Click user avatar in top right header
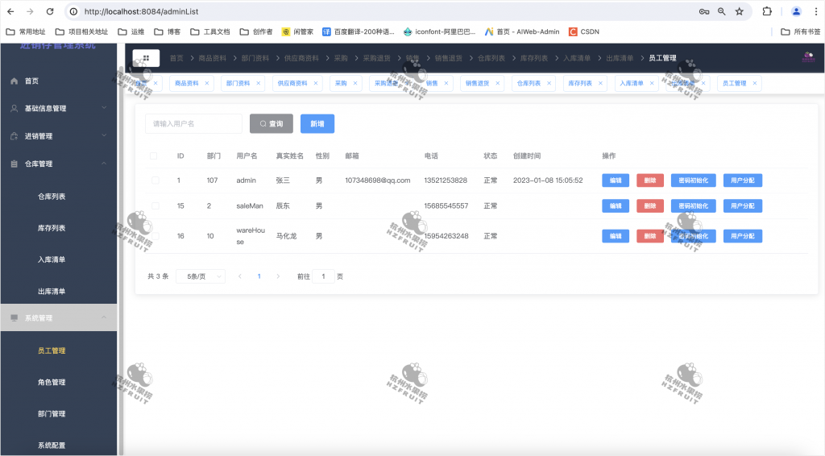The image size is (825, 456). (x=808, y=57)
